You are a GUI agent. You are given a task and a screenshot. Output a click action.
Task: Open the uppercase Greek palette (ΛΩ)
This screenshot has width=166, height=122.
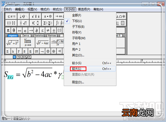coord(121,16)
